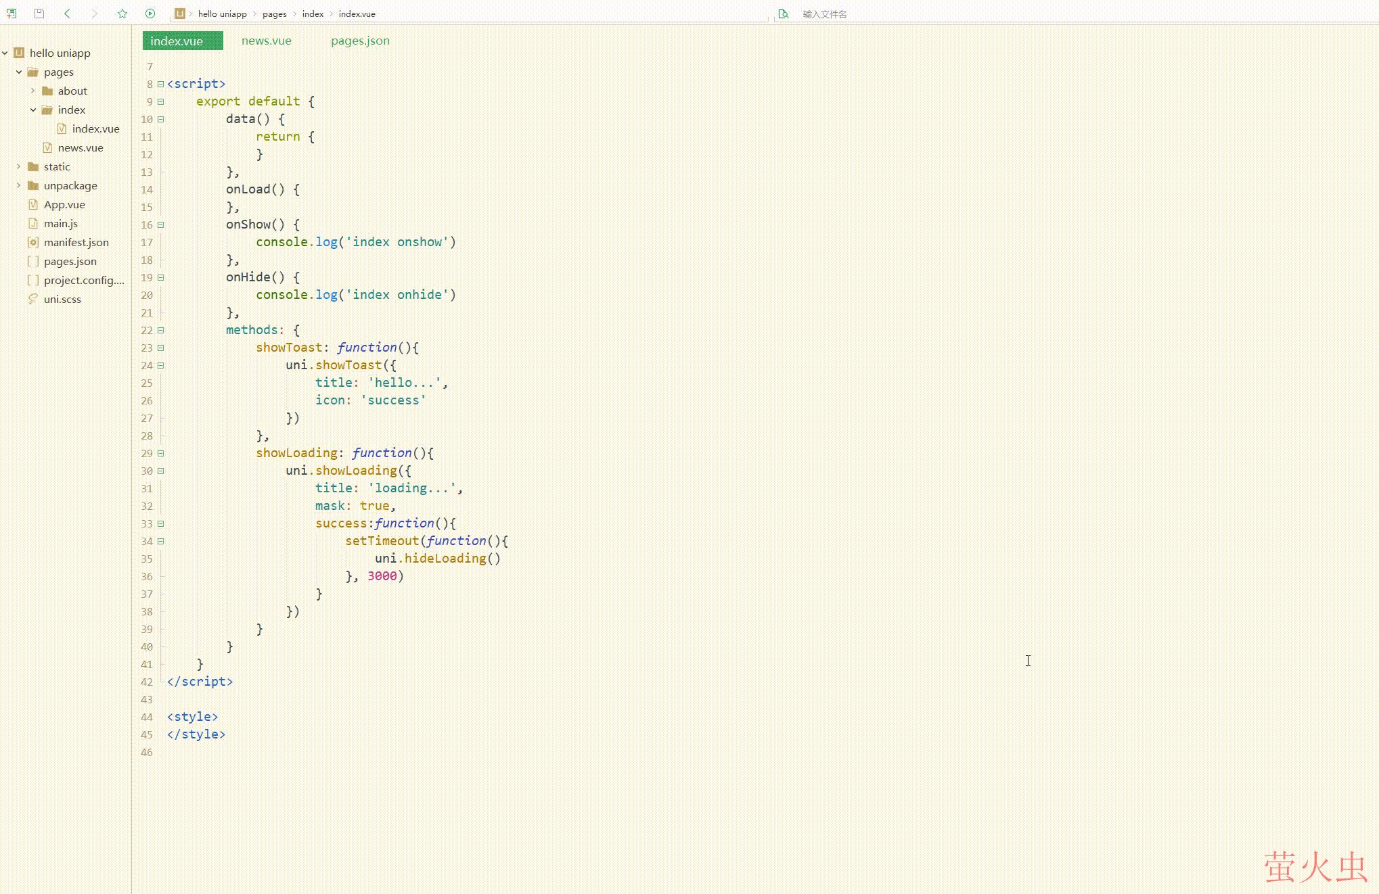1379x894 pixels.
Task: Click the opening <style> tag
Action: pyautogui.click(x=192, y=717)
